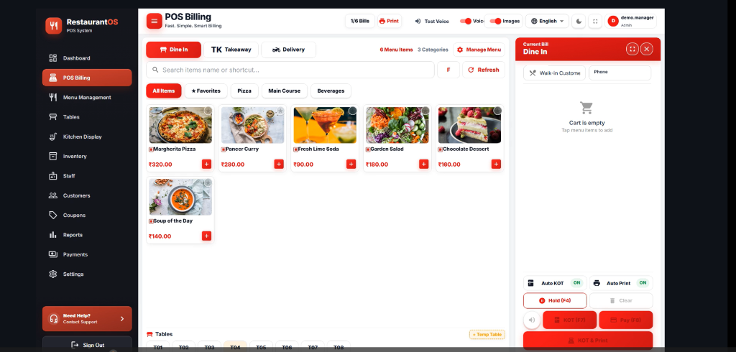736x352 pixels.
Task: Click the Settings gear icon
Action: click(53, 274)
